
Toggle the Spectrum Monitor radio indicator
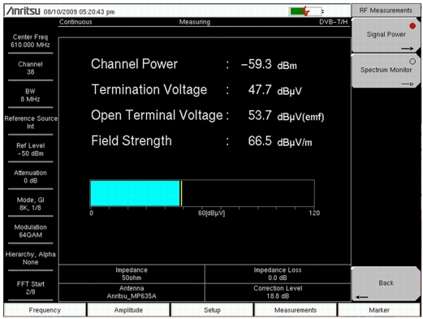pos(412,62)
